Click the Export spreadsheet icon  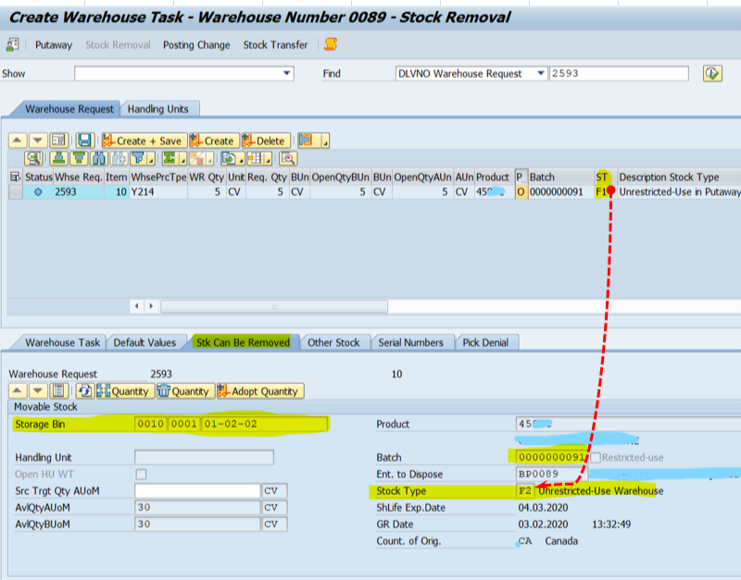[x=229, y=158]
